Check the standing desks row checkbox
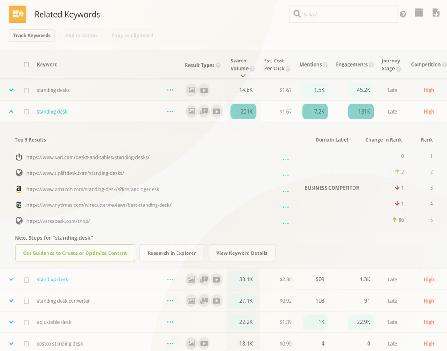447x351 pixels. click(x=26, y=90)
